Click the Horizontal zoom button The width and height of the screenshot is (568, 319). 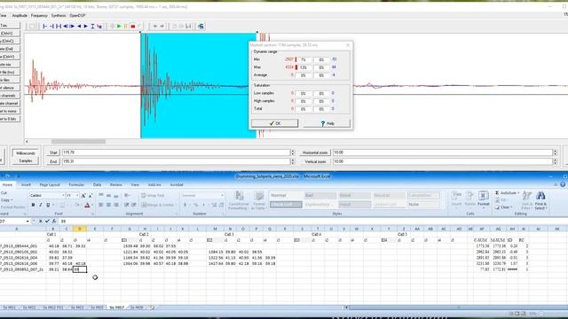(x=315, y=152)
